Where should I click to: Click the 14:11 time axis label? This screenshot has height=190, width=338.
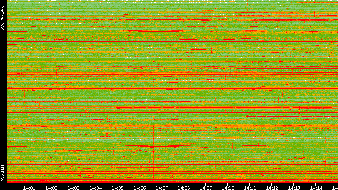[250, 188]
